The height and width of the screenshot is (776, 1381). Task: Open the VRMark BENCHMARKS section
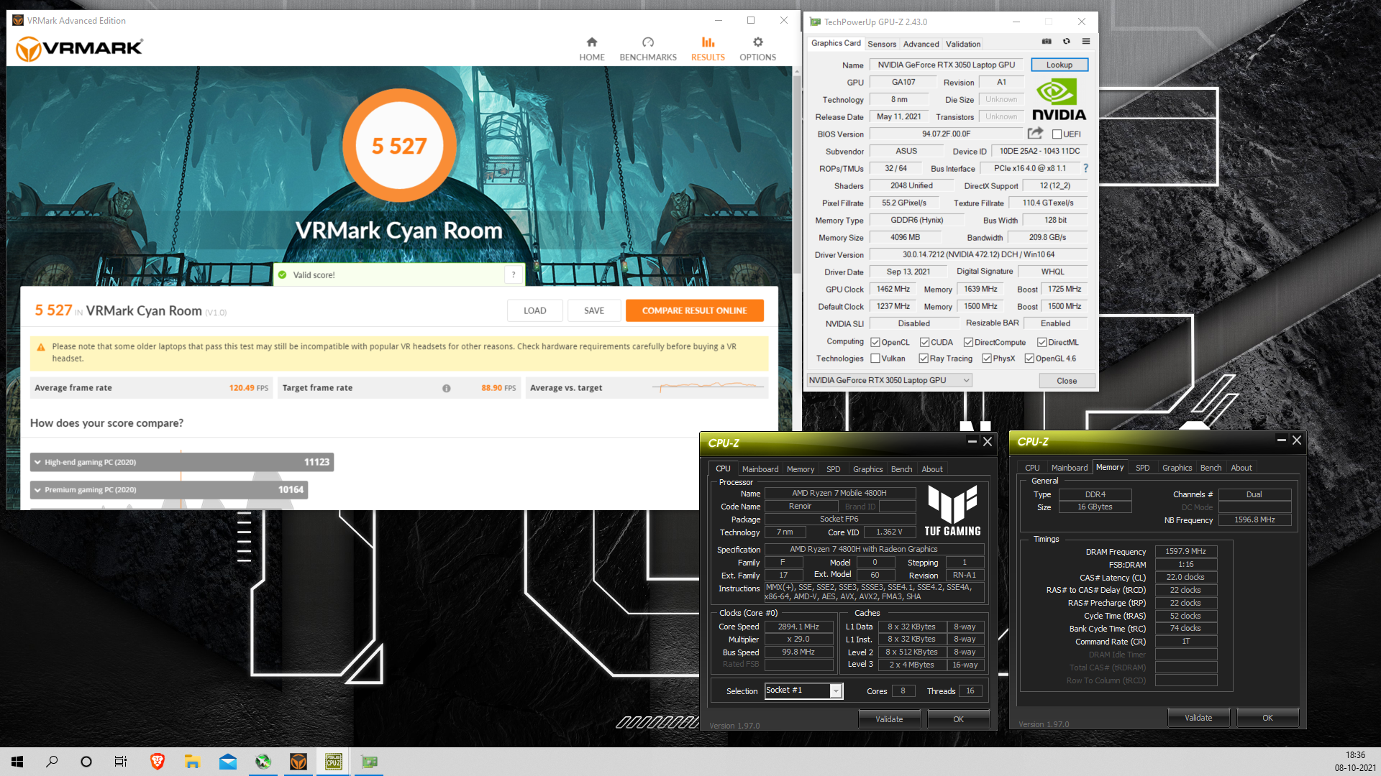coord(647,49)
